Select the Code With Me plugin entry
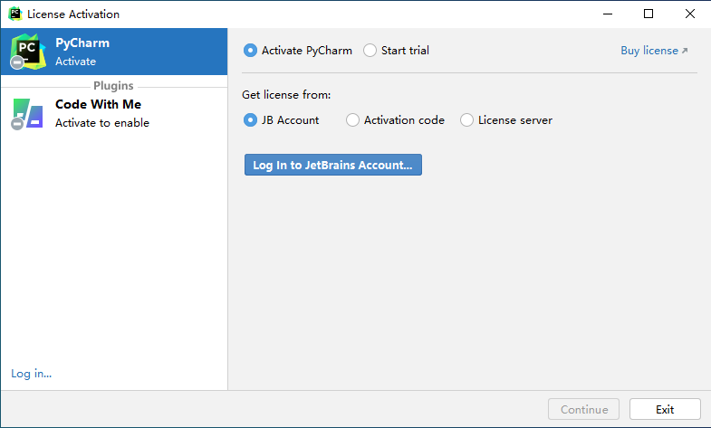This screenshot has height=428, width=711. (114, 114)
